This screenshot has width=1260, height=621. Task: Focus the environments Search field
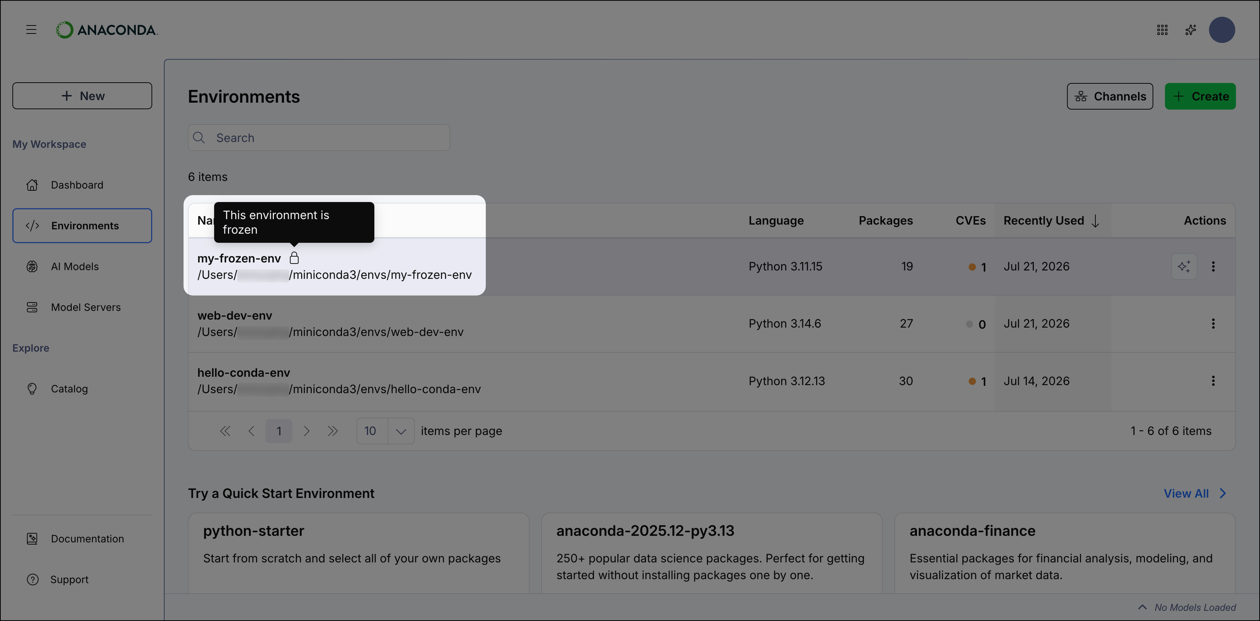point(319,138)
